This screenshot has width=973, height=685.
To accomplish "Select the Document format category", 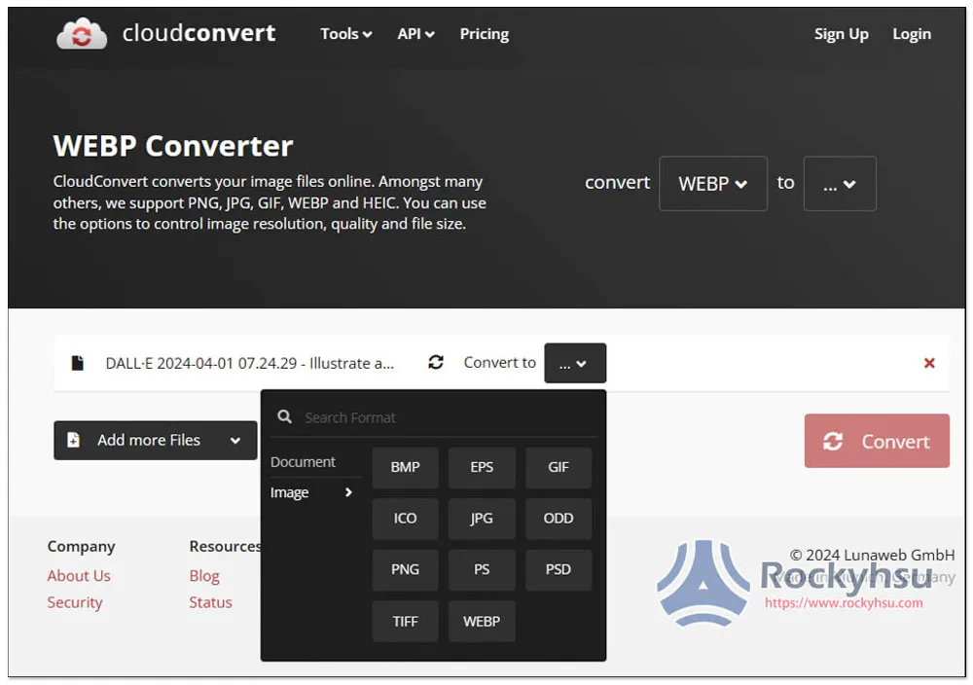I will (x=303, y=462).
